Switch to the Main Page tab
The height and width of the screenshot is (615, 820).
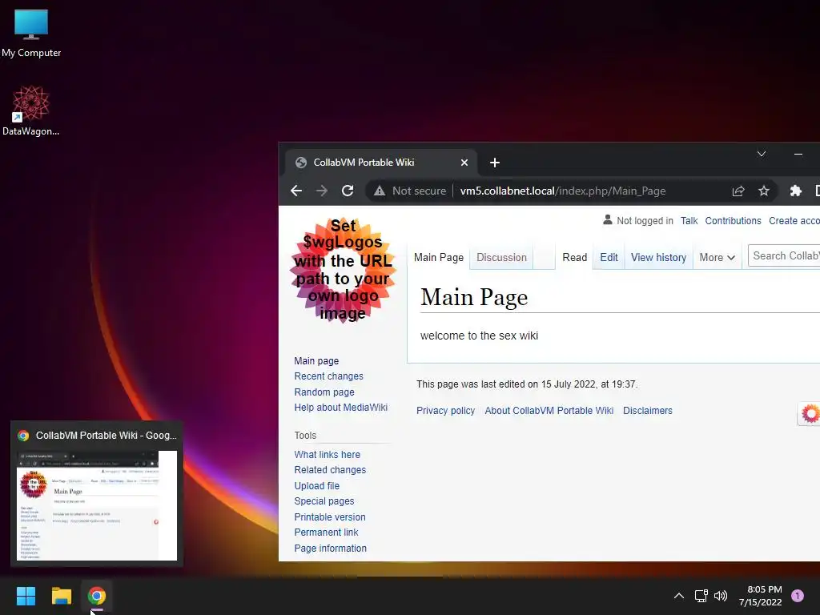tap(438, 257)
